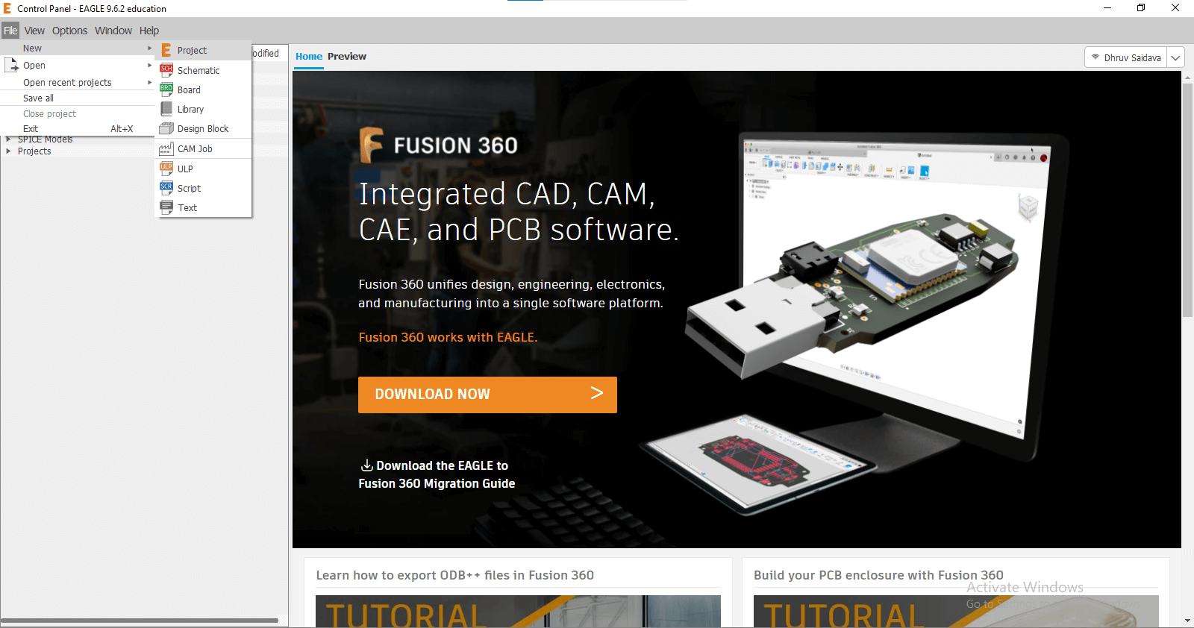Click the download arrow icon beside Migration Guide
Image resolution: width=1194 pixels, height=628 pixels.
366,465
